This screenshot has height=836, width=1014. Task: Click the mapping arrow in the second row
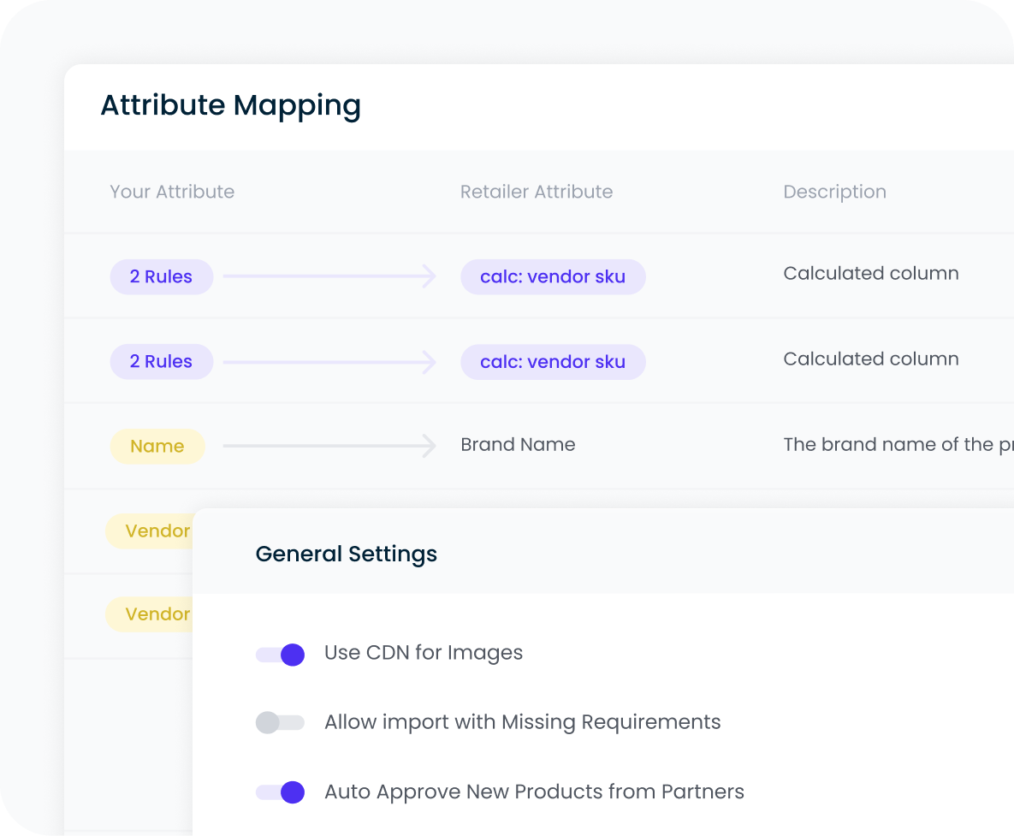point(329,362)
